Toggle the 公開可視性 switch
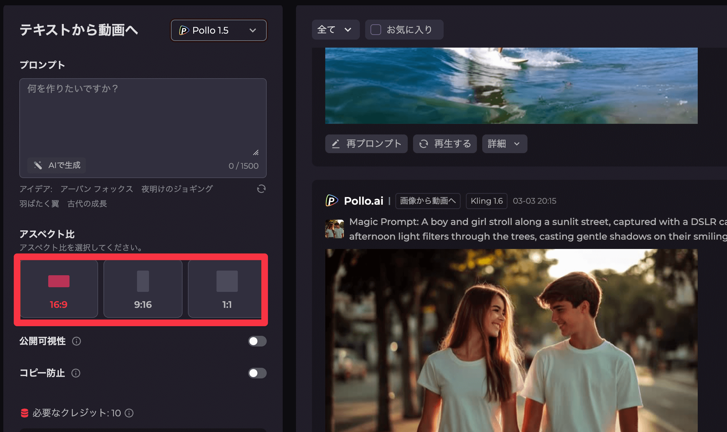 (257, 341)
